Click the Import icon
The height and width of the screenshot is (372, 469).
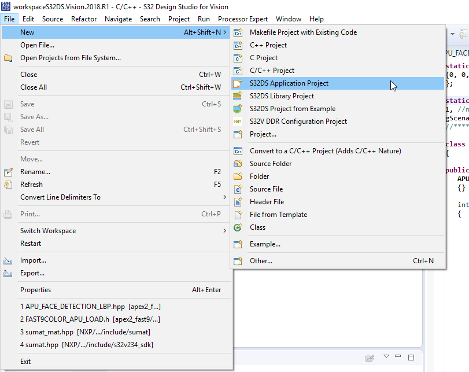point(8,261)
